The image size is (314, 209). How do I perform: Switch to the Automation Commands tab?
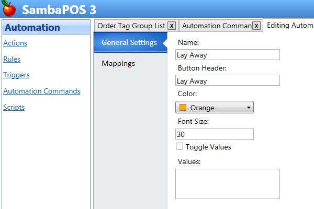pos(217,26)
